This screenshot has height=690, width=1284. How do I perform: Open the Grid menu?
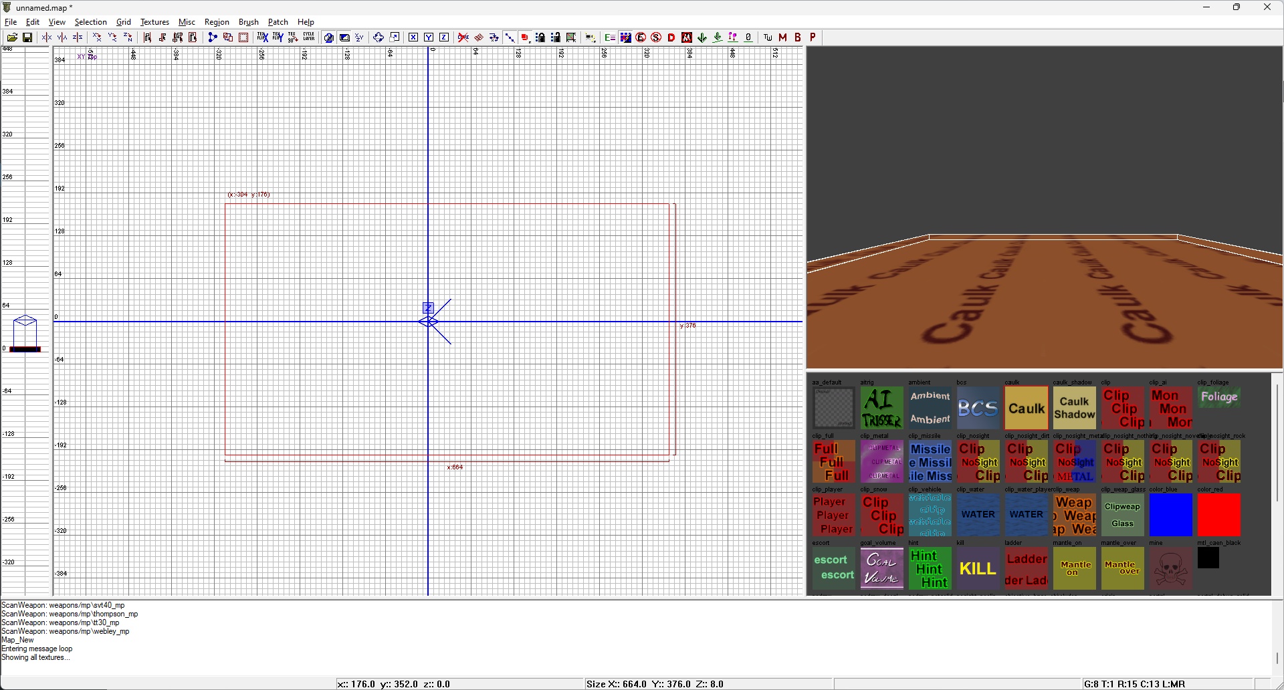tap(124, 22)
